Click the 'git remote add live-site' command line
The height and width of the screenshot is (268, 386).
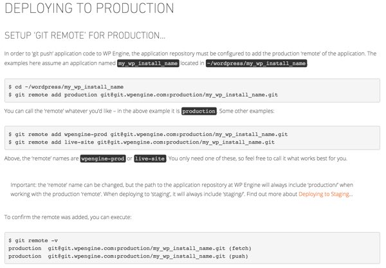click(142, 142)
